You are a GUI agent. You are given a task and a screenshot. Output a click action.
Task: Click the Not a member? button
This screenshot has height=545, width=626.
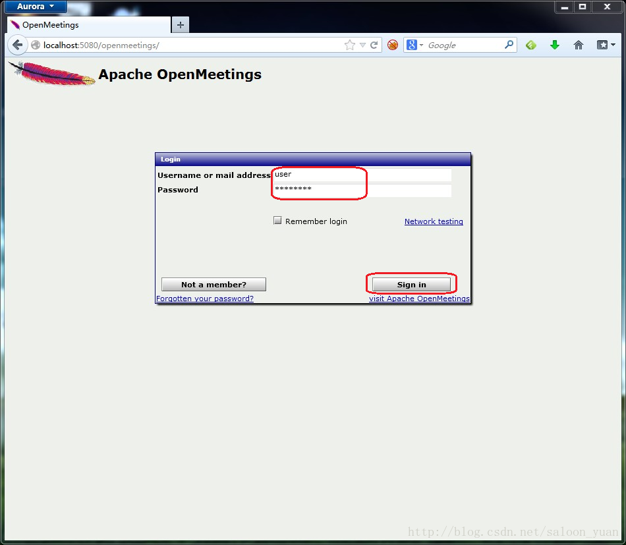[x=213, y=285]
